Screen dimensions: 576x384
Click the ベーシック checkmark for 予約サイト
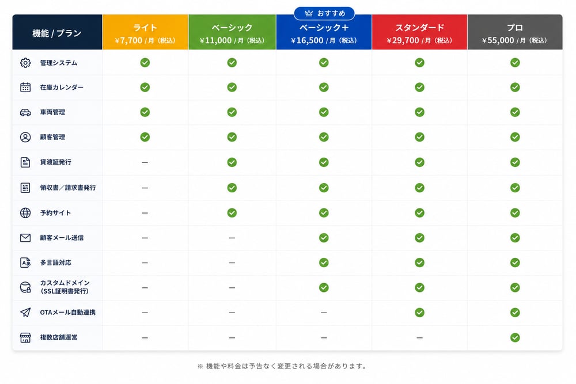[x=232, y=213]
